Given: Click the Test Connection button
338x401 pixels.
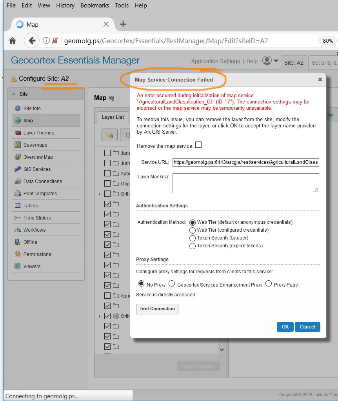Looking at the screenshot, I should point(157,308).
